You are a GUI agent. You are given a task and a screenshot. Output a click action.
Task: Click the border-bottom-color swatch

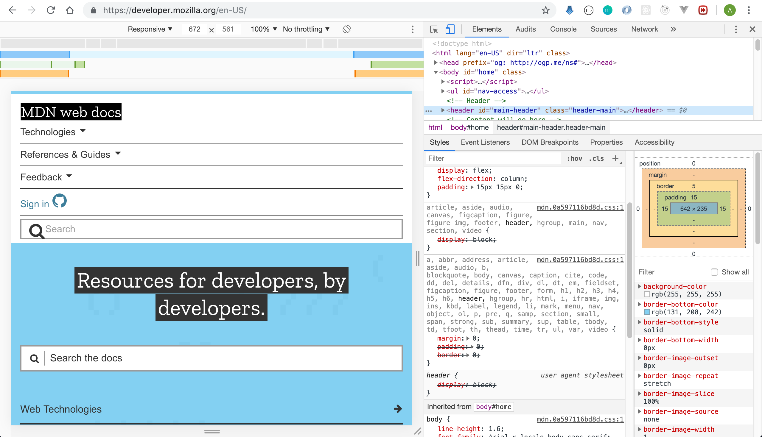coord(647,312)
